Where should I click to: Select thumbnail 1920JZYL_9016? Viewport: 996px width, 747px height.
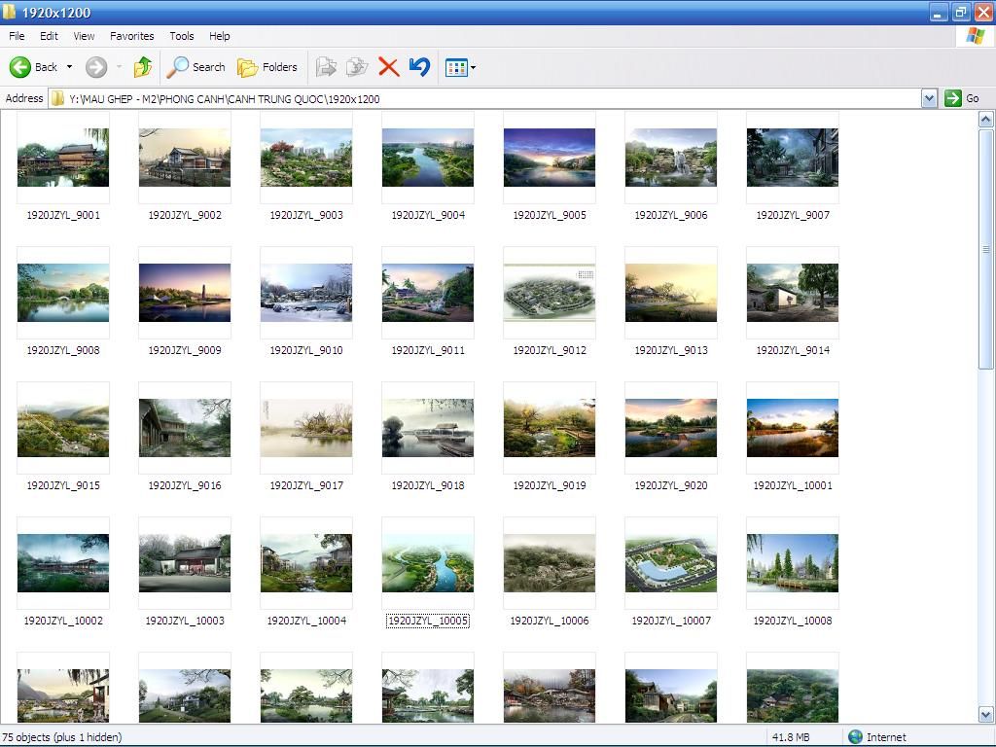[185, 428]
